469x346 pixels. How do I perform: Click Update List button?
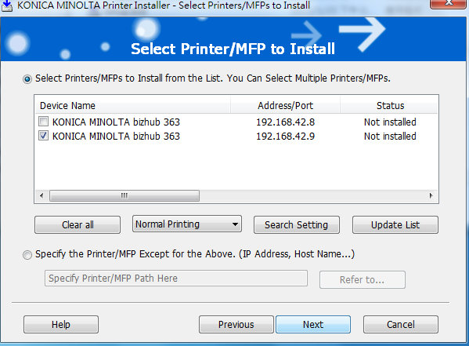coord(395,224)
